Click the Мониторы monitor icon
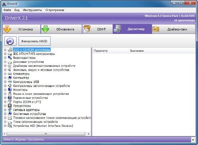Viewport: 198px width, 145px height. [x=10, y=90]
